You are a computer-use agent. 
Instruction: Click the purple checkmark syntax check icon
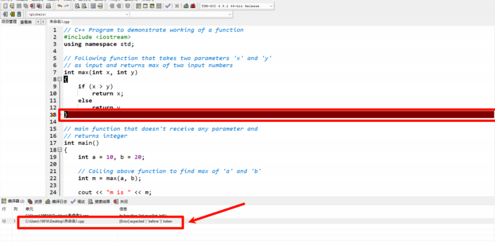coord(167,6)
